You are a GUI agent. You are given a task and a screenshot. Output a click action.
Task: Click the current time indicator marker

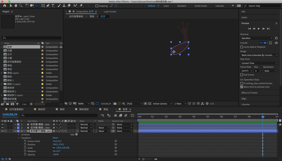pyautogui.click(x=263, y=117)
